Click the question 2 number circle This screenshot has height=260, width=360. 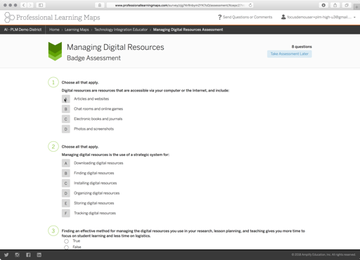[53, 147]
